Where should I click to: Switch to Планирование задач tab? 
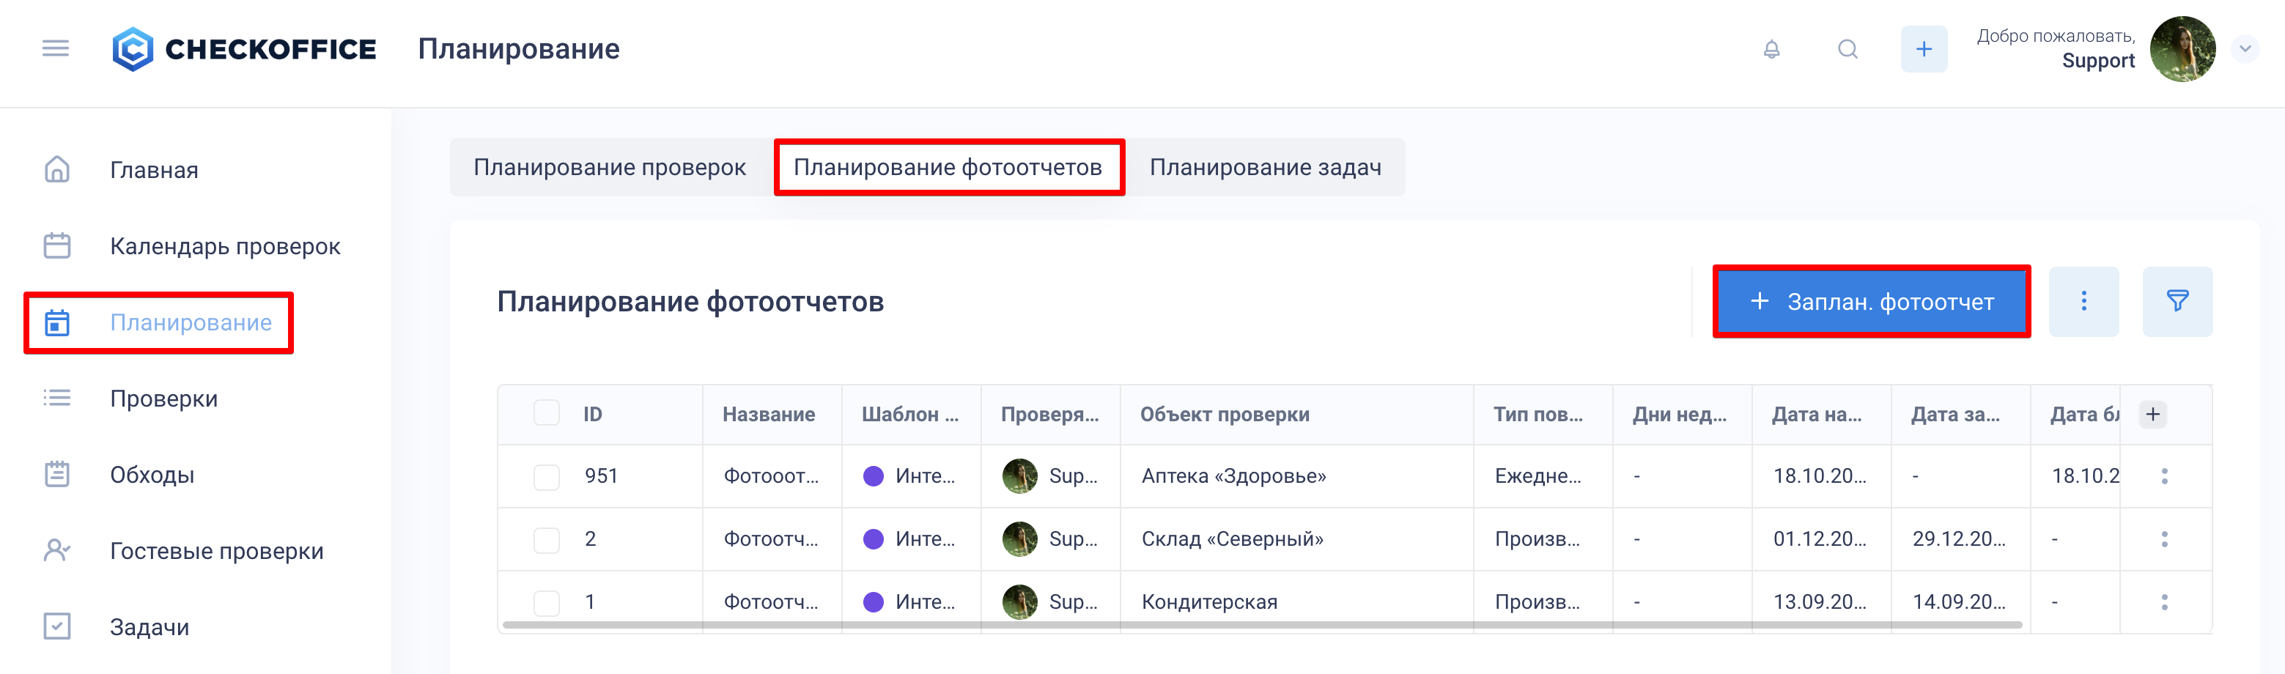(x=1265, y=168)
